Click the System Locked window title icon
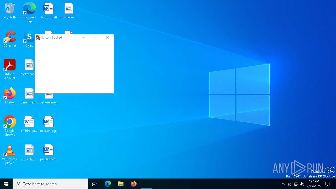 [x=38, y=38]
